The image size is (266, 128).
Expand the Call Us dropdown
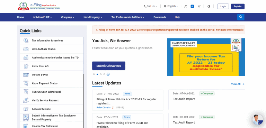150,6
